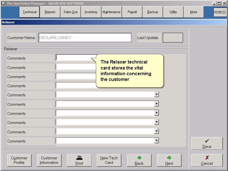Open the Reports menu
The height and width of the screenshot is (171, 228).
[50, 12]
